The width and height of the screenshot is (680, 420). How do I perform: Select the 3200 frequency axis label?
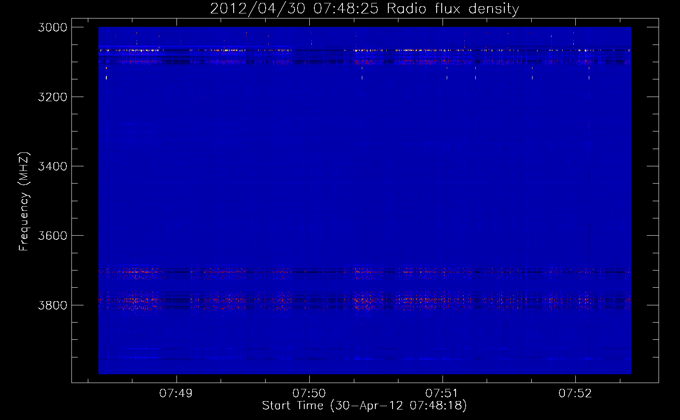coord(53,97)
